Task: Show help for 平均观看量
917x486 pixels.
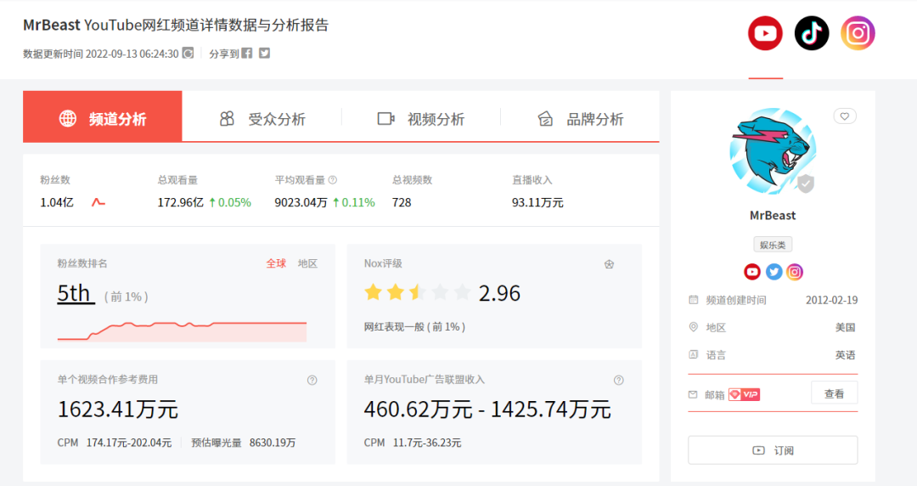Action: (333, 180)
